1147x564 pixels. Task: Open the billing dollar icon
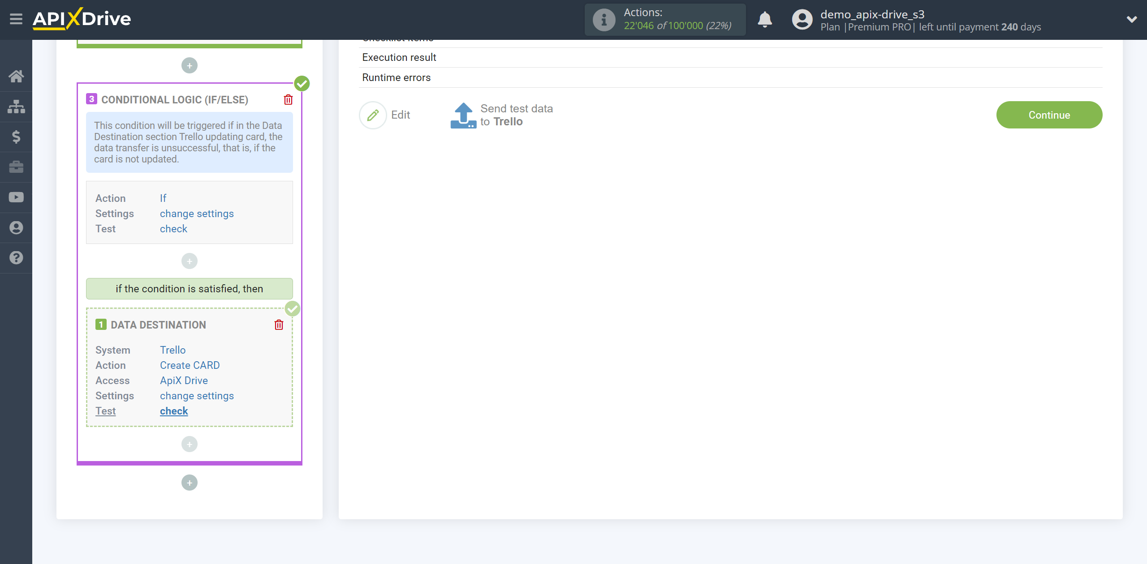(16, 137)
